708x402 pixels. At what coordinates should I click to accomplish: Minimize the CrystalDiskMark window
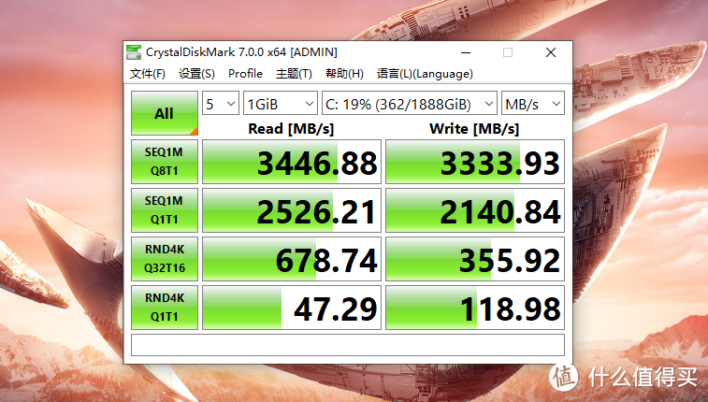coord(466,52)
